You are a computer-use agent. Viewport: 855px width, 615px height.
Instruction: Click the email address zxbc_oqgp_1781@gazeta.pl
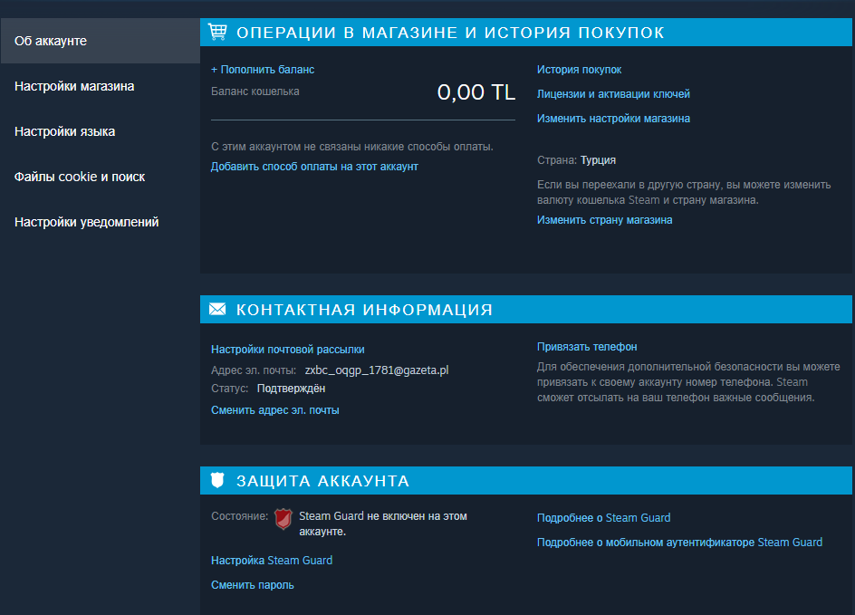(x=377, y=370)
